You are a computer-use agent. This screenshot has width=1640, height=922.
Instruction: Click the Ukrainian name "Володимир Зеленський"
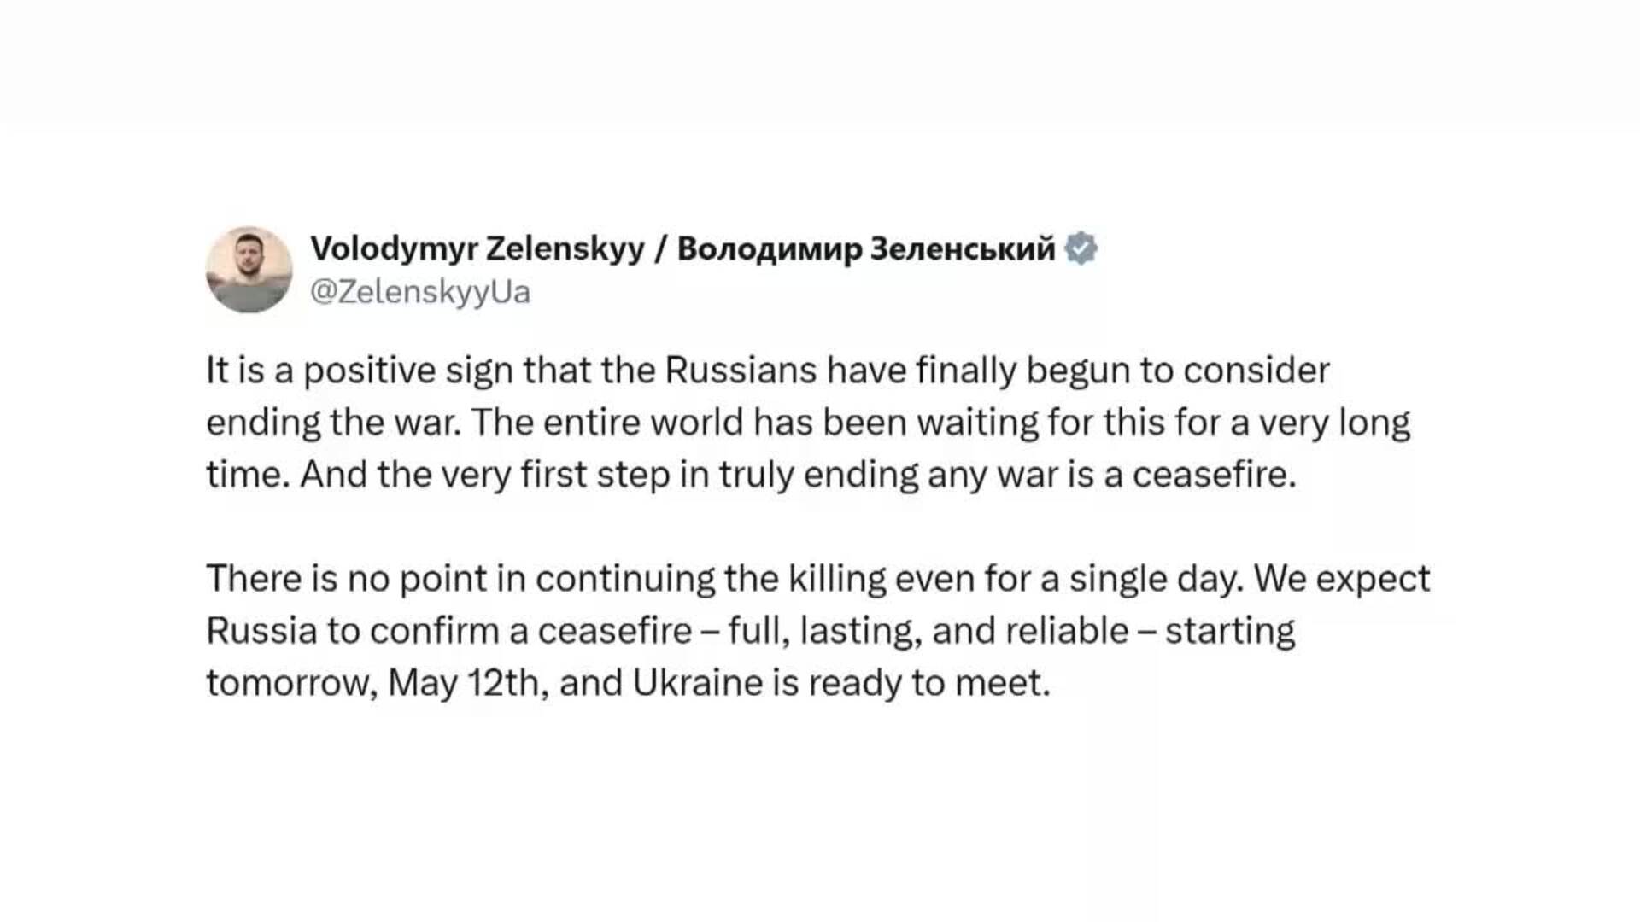tap(866, 248)
